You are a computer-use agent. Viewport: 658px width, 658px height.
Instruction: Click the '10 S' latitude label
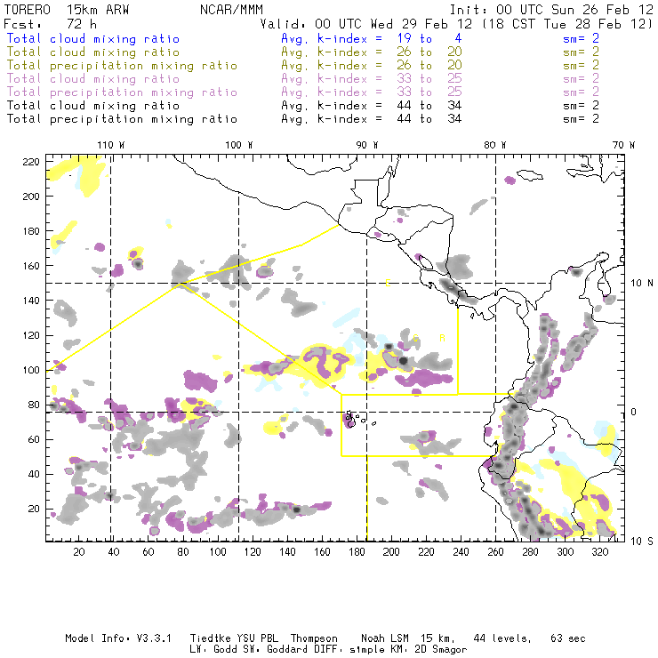click(x=642, y=542)
